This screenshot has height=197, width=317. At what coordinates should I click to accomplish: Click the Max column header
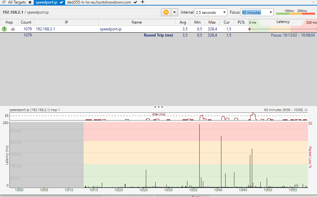(212, 22)
